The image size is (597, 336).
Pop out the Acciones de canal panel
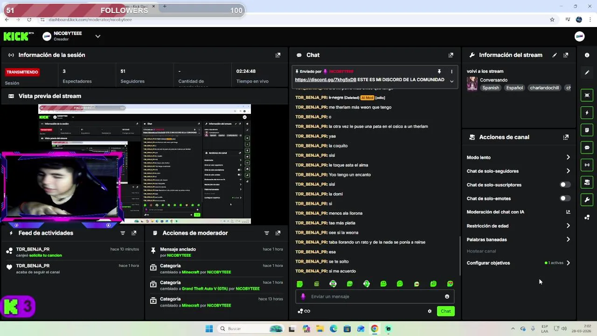(x=566, y=137)
